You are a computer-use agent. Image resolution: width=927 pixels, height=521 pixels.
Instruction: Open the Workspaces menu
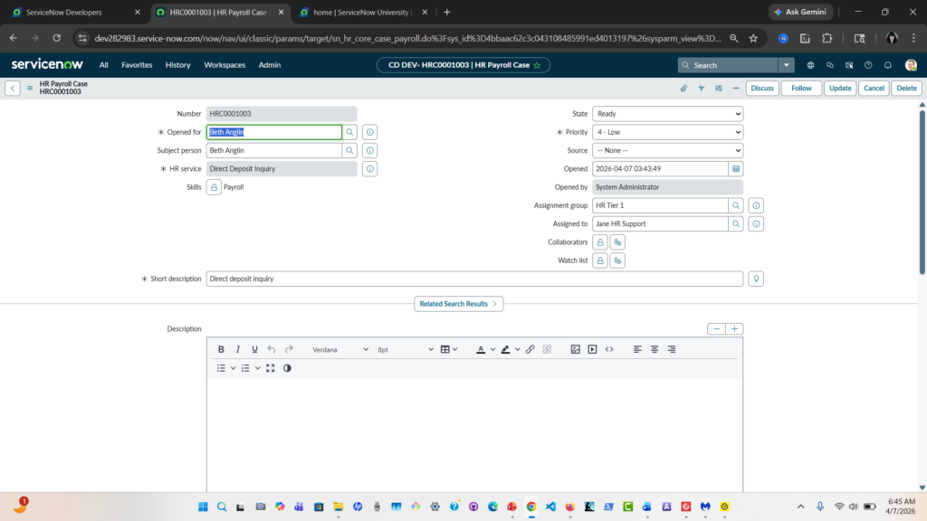click(x=225, y=65)
